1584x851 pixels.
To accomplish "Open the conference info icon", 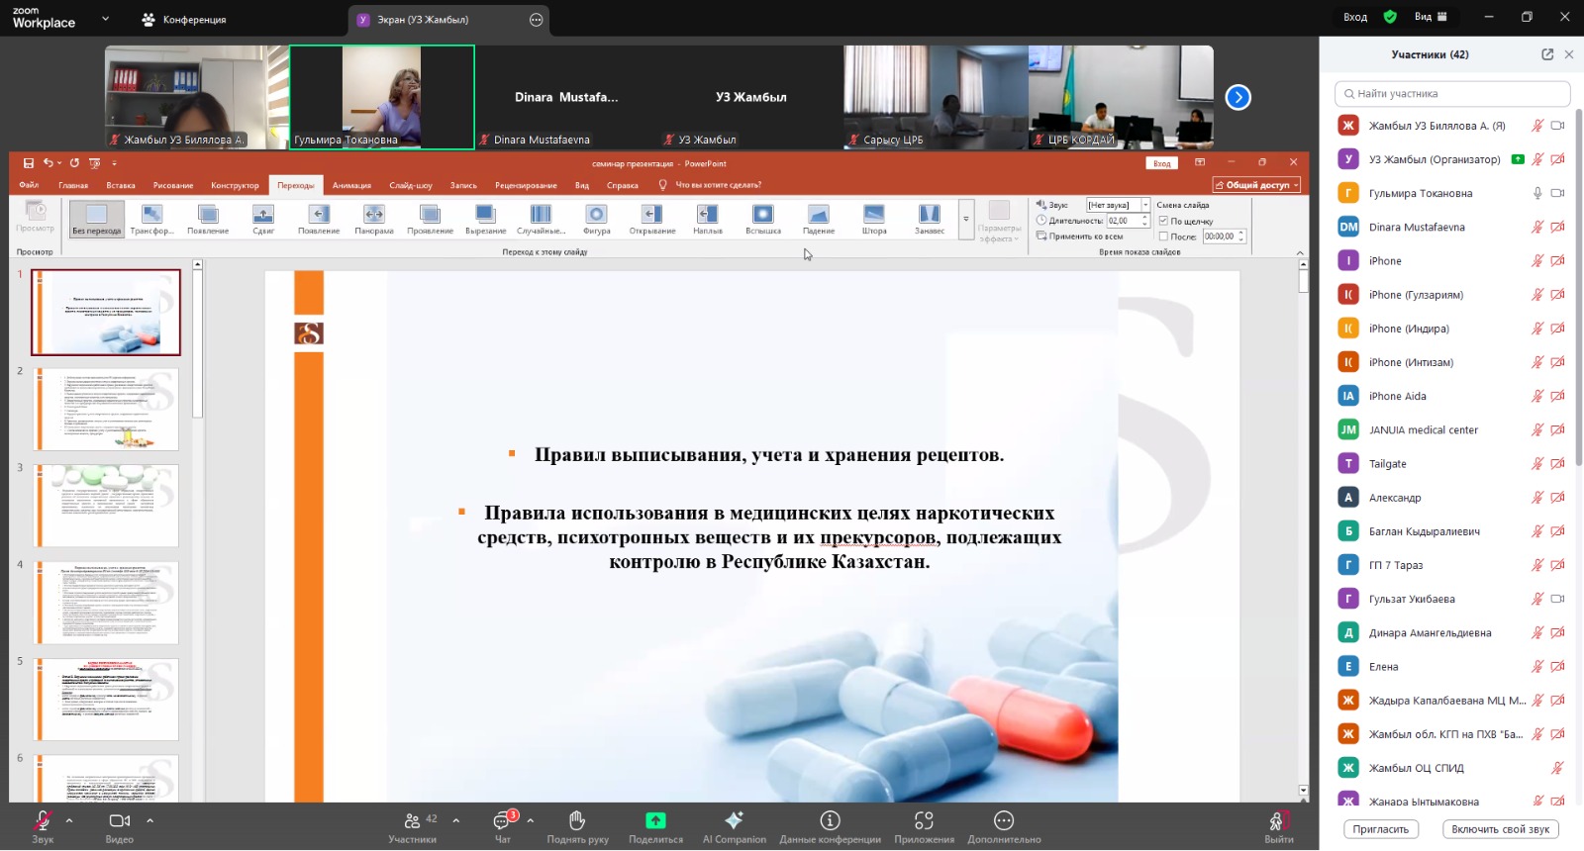I will point(830,820).
